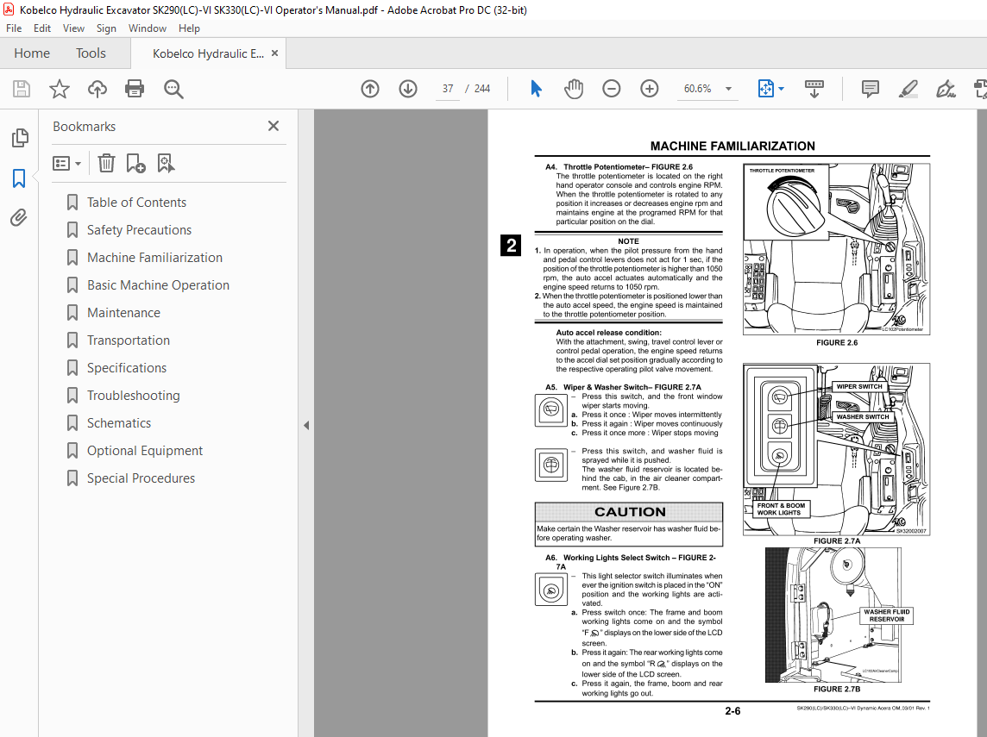Click the page number input field
987x737 pixels.
coord(448,89)
